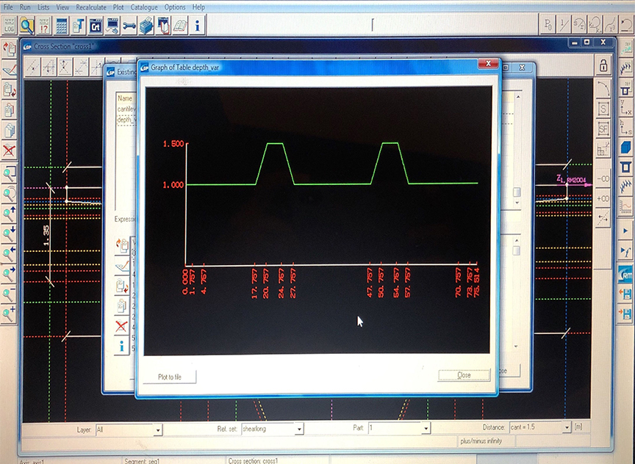Click the minus infinity button
The width and height of the screenshot is (635, 464).
[604, 178]
